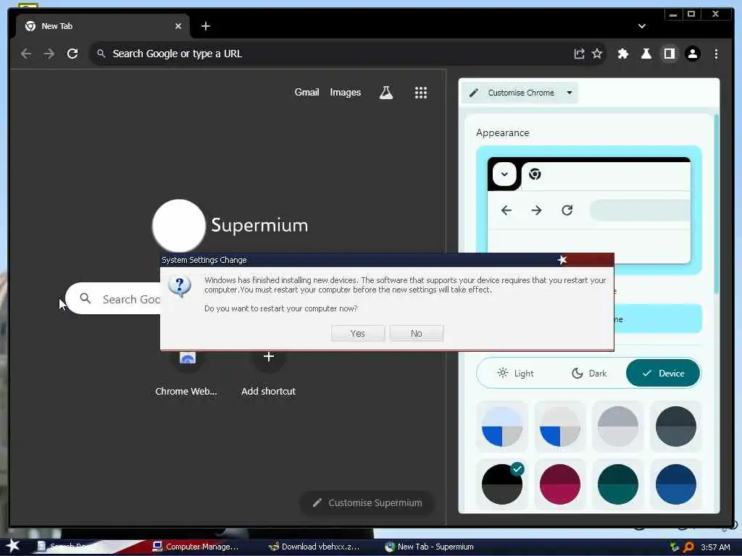Click the Customise Supermium button
The image size is (742, 556).
click(367, 503)
